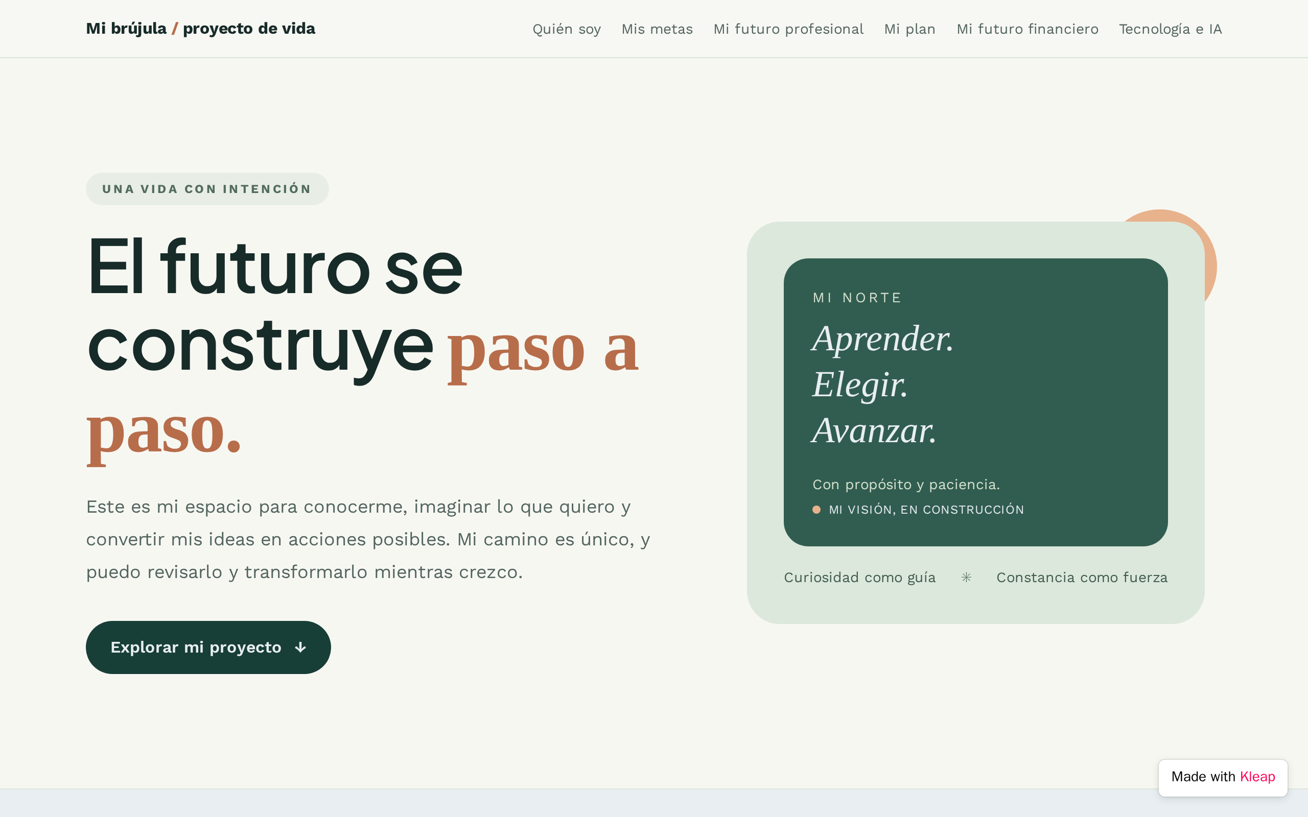Go to Mis metas section

coord(657,29)
